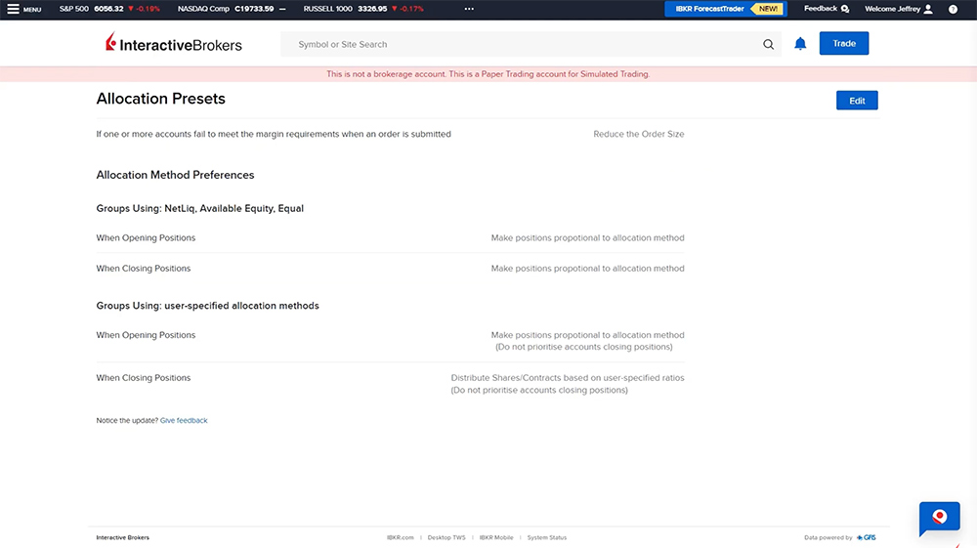The width and height of the screenshot is (977, 548).
Task: Click the Paper Trading account warning text
Action: click(488, 74)
